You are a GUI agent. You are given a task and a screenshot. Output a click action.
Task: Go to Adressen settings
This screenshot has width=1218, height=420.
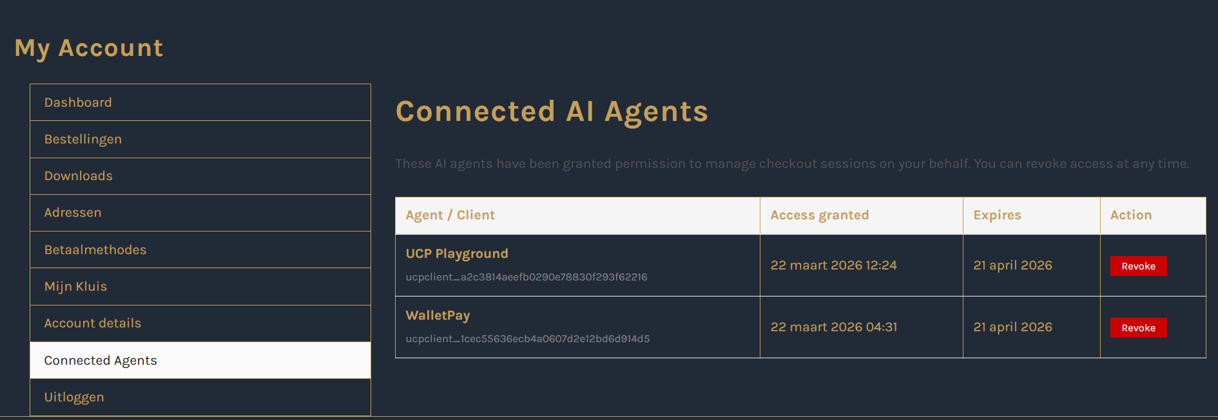click(x=72, y=213)
